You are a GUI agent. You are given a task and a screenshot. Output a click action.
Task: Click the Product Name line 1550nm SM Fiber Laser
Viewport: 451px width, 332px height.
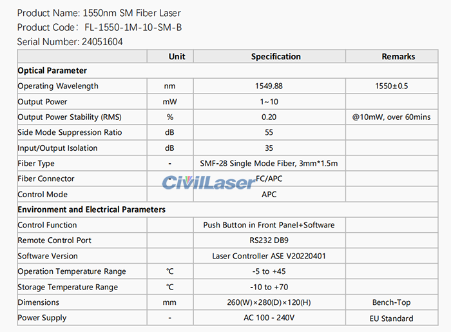tap(99, 13)
